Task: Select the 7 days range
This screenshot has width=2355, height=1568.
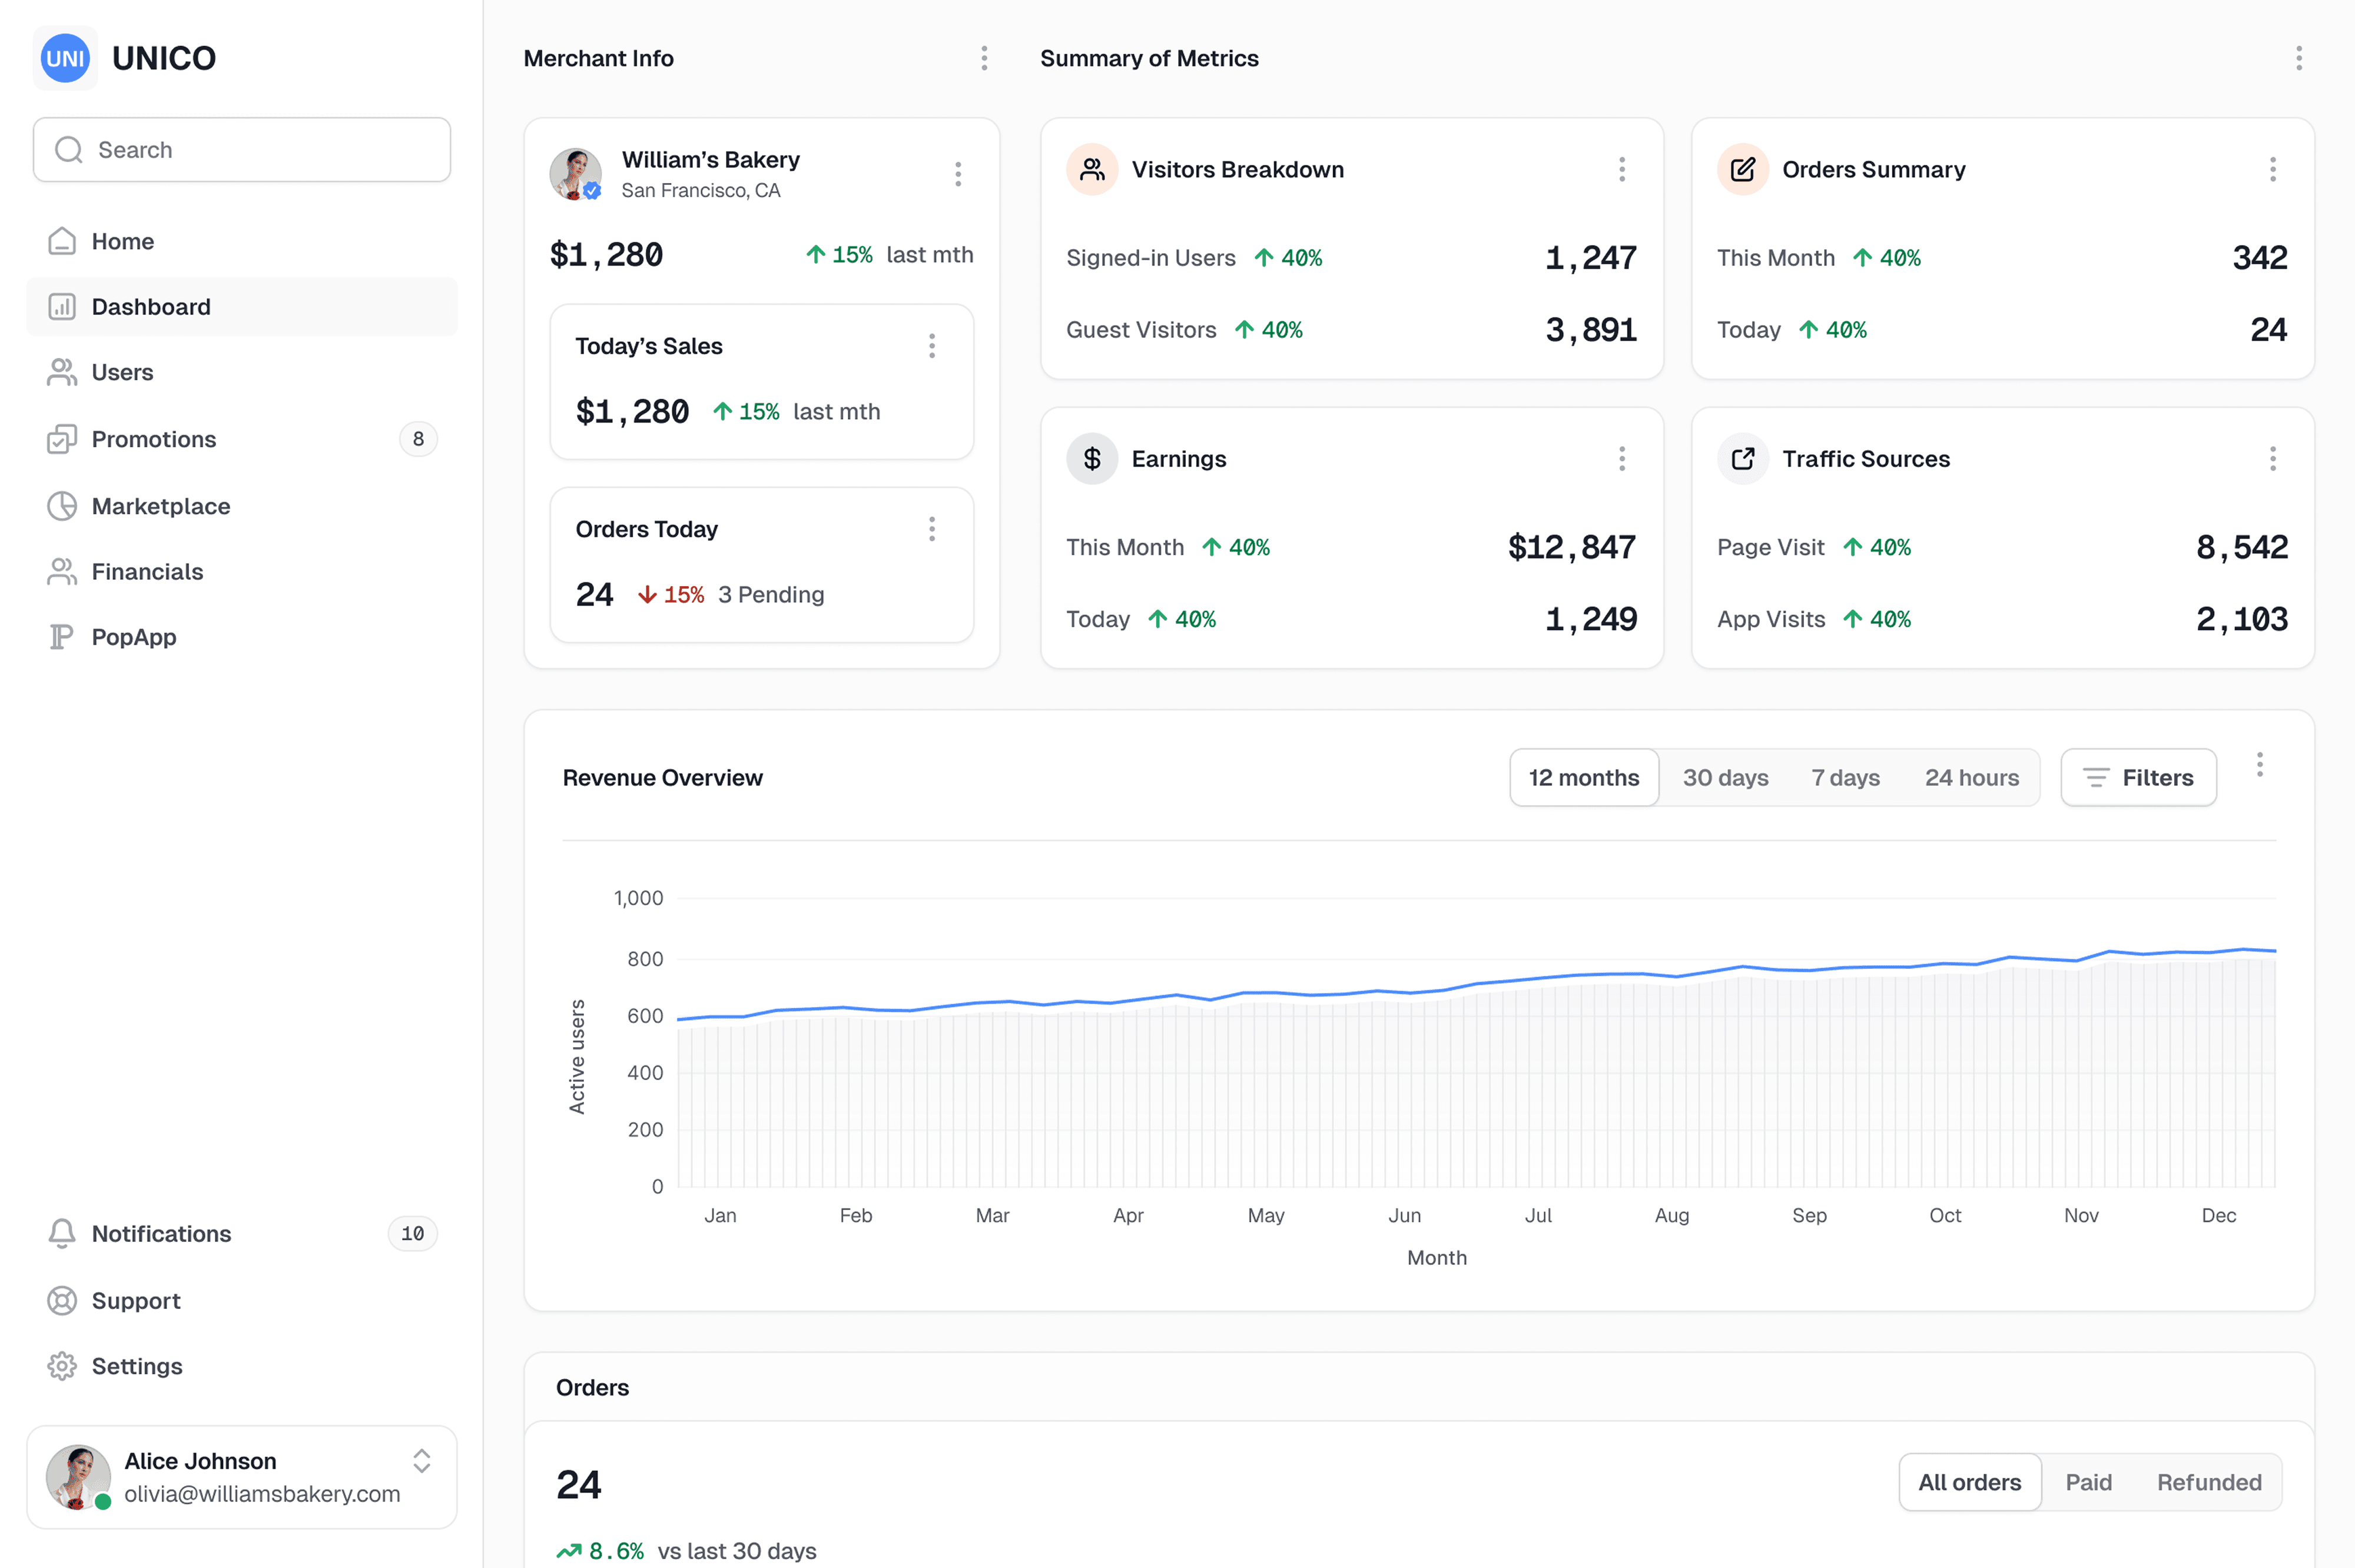Action: 1845,778
